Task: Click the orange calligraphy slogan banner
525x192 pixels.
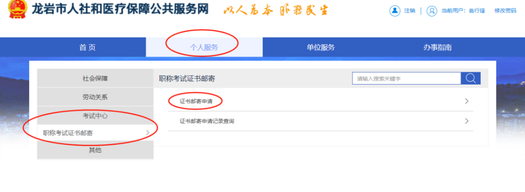Action: (276, 10)
